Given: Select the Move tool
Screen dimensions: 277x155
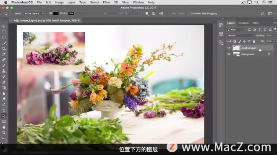Looking at the screenshot, I should pos(4,26).
